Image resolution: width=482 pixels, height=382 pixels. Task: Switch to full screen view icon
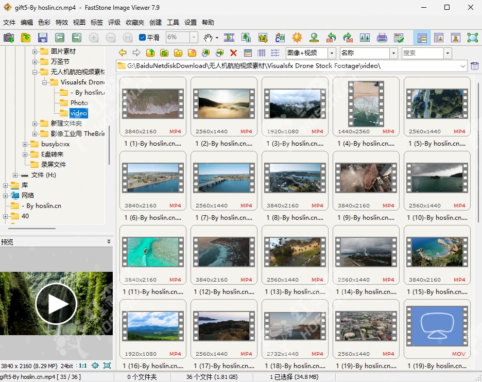(472, 38)
